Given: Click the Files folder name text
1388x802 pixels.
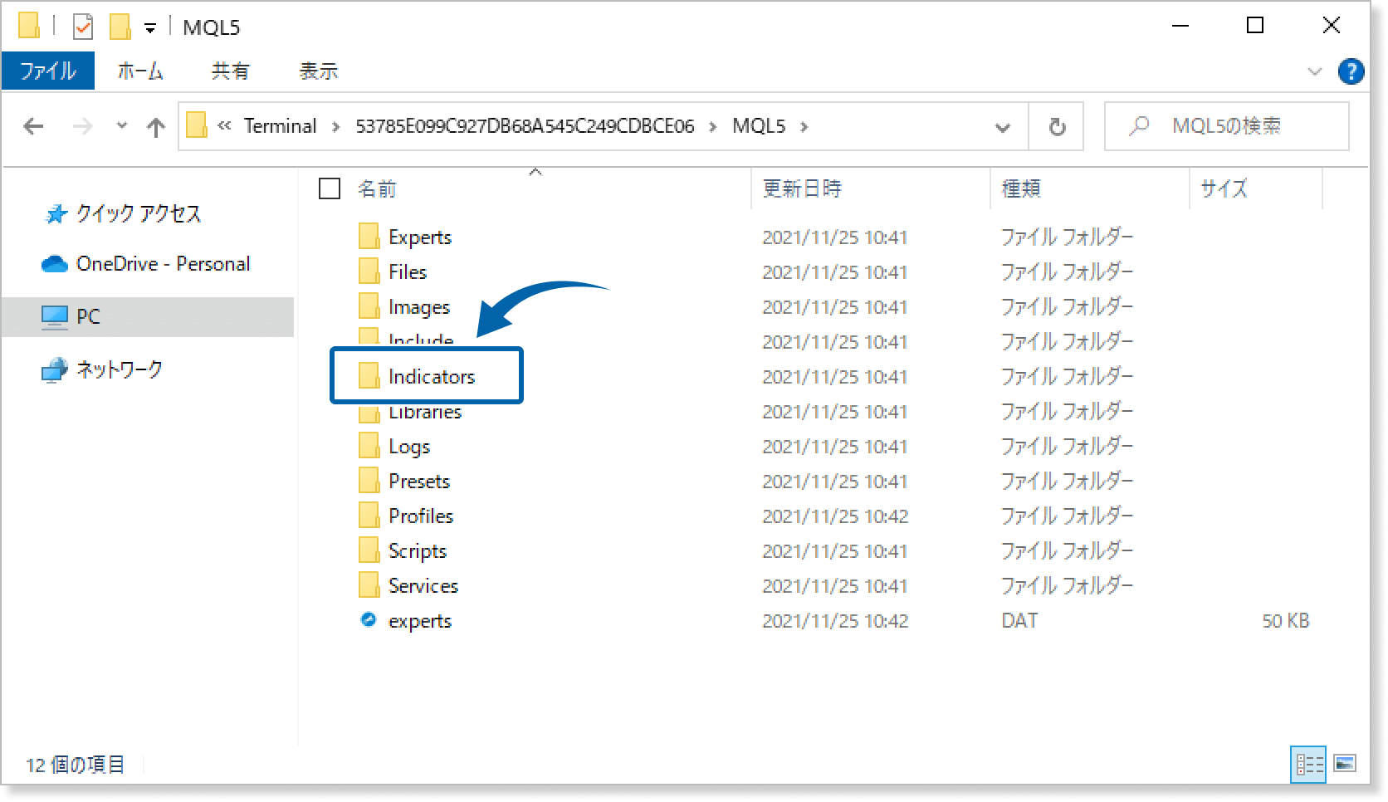Looking at the screenshot, I should (408, 272).
